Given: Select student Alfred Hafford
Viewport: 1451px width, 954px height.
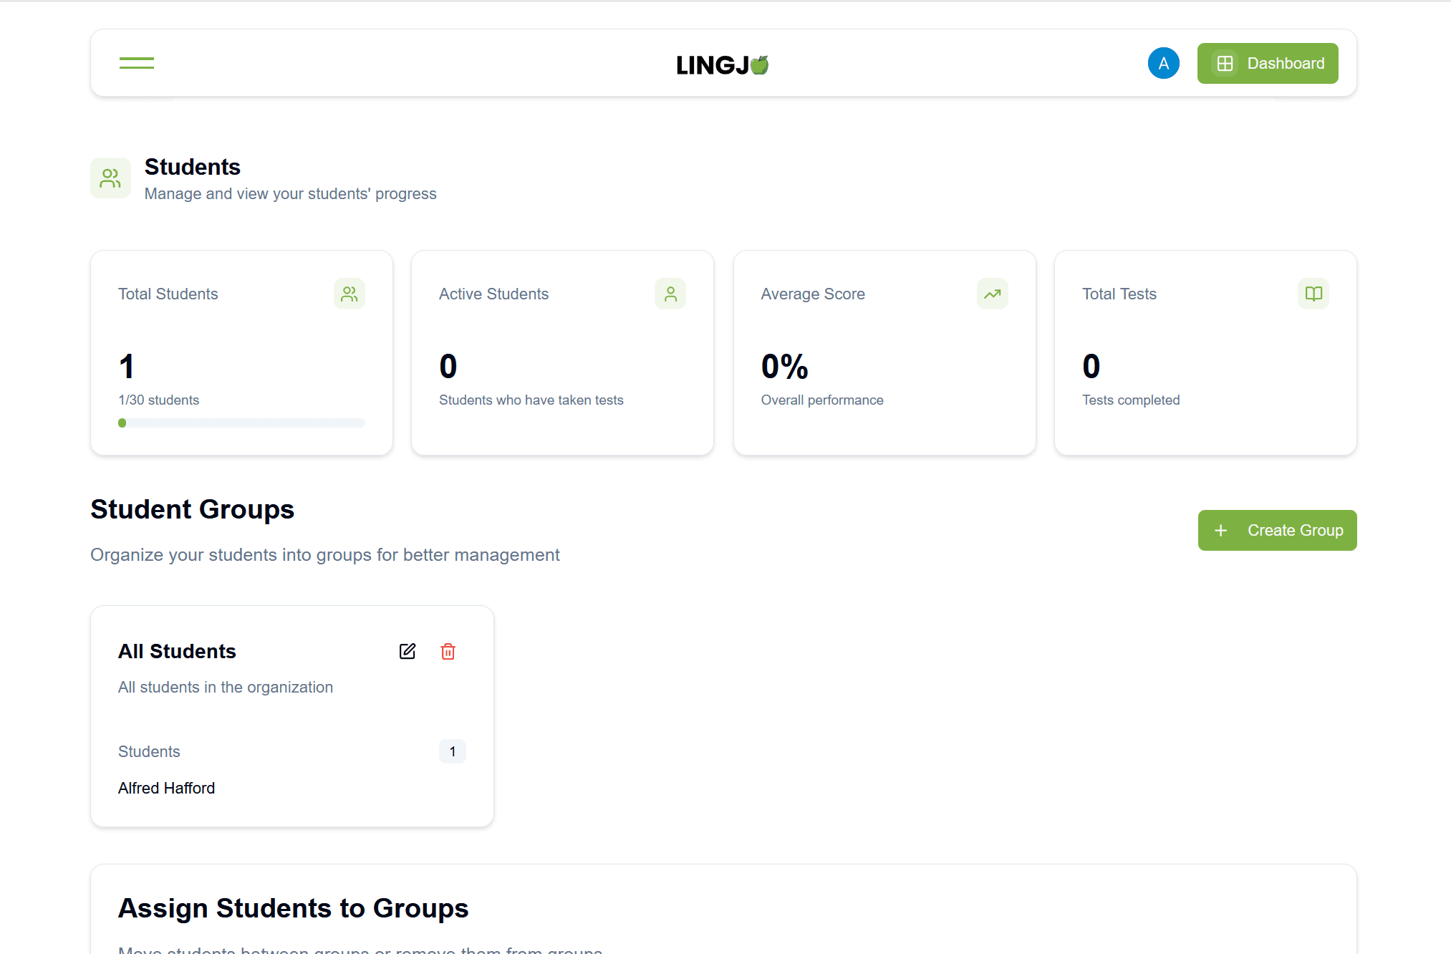Looking at the screenshot, I should [166, 788].
